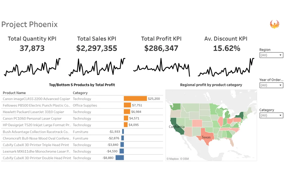This screenshot has height=179, width=287.
Task: Click the blue -$1,933 loss bar
Action: (x=123, y=132)
